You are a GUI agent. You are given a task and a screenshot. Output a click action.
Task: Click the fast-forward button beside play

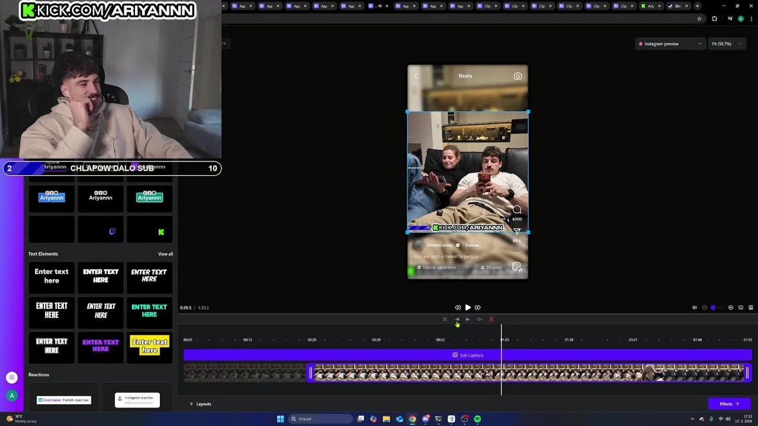477,308
